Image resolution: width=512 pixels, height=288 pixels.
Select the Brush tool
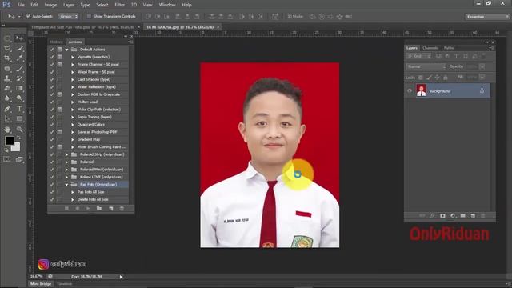tap(19, 69)
